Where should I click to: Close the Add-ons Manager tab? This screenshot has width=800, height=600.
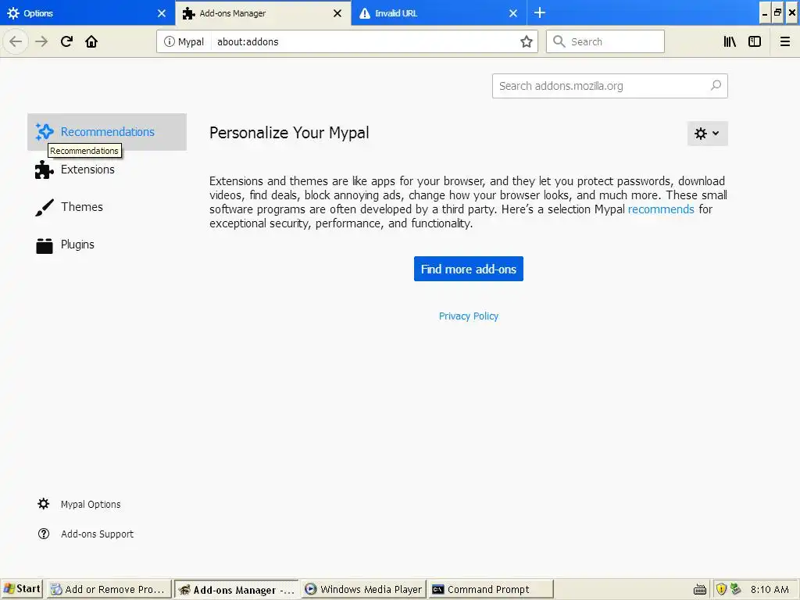337,13
